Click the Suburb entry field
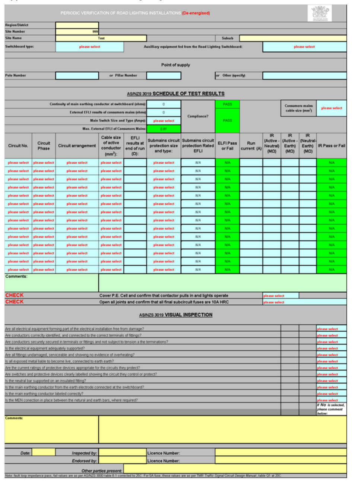 (293, 38)
